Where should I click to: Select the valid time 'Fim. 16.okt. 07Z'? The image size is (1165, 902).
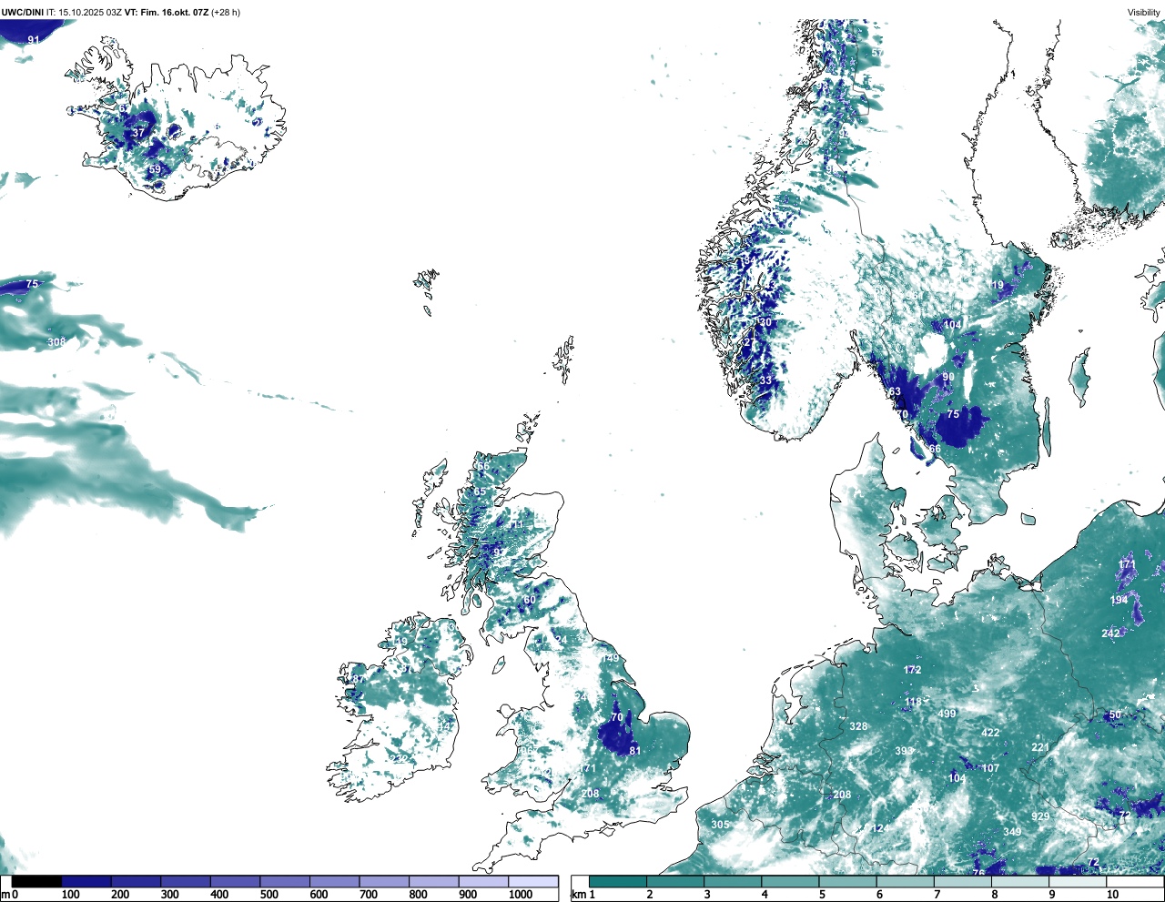(x=174, y=13)
